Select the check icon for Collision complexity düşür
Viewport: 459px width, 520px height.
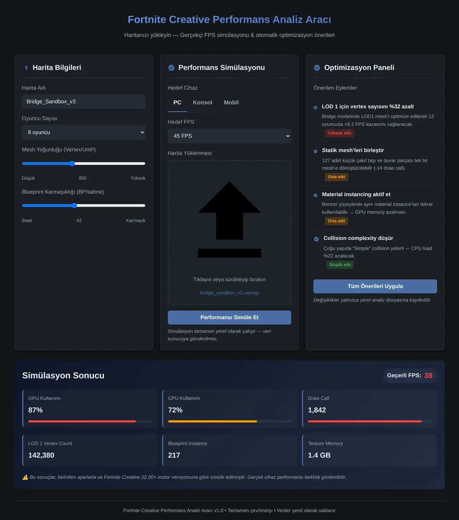316,239
